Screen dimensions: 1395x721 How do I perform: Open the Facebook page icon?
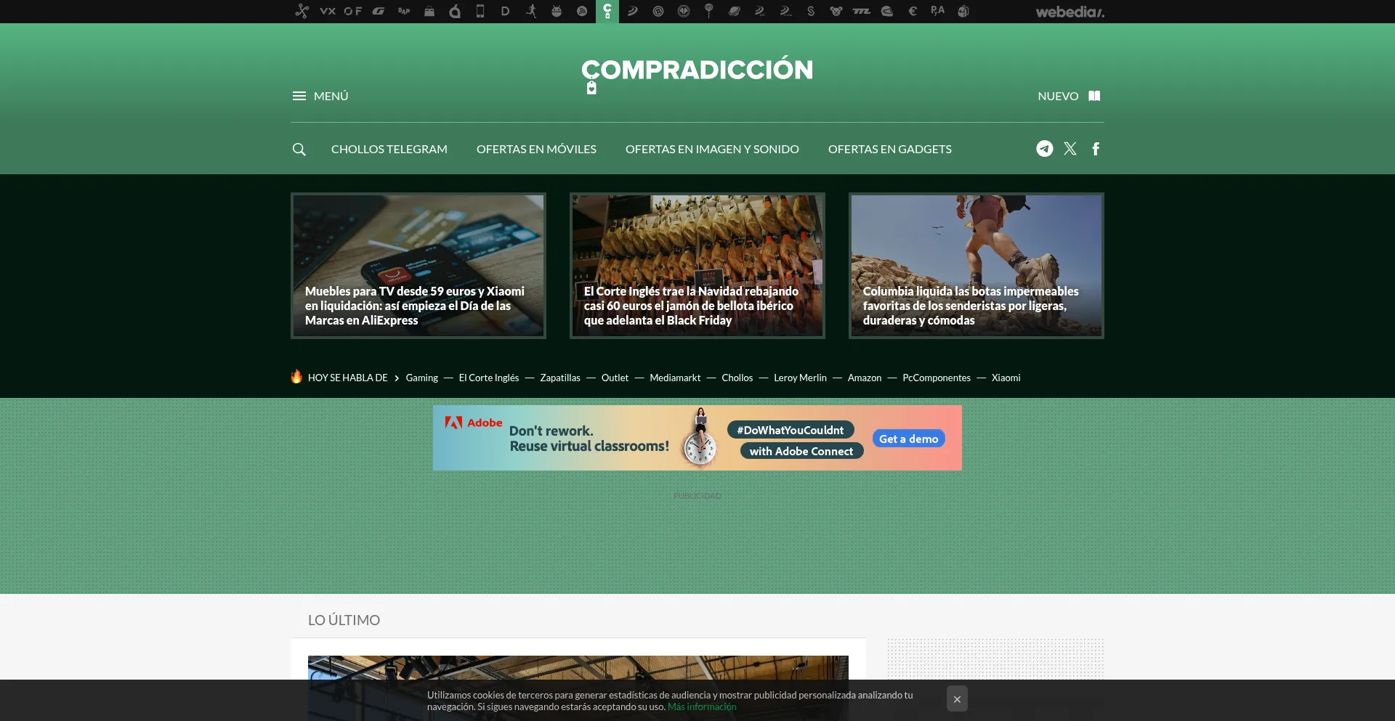[1096, 149]
